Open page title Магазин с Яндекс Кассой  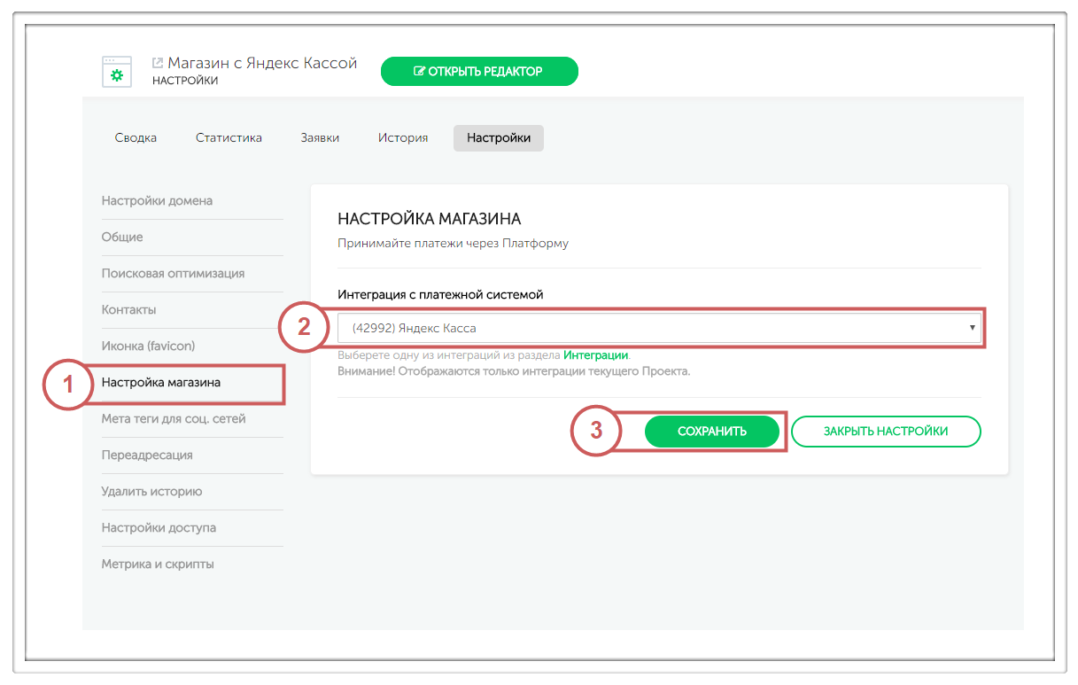pyautogui.click(x=262, y=63)
